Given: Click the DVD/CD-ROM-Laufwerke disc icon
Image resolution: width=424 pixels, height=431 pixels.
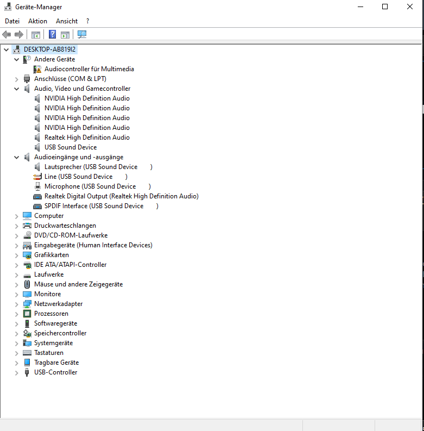Looking at the screenshot, I should (x=27, y=235).
